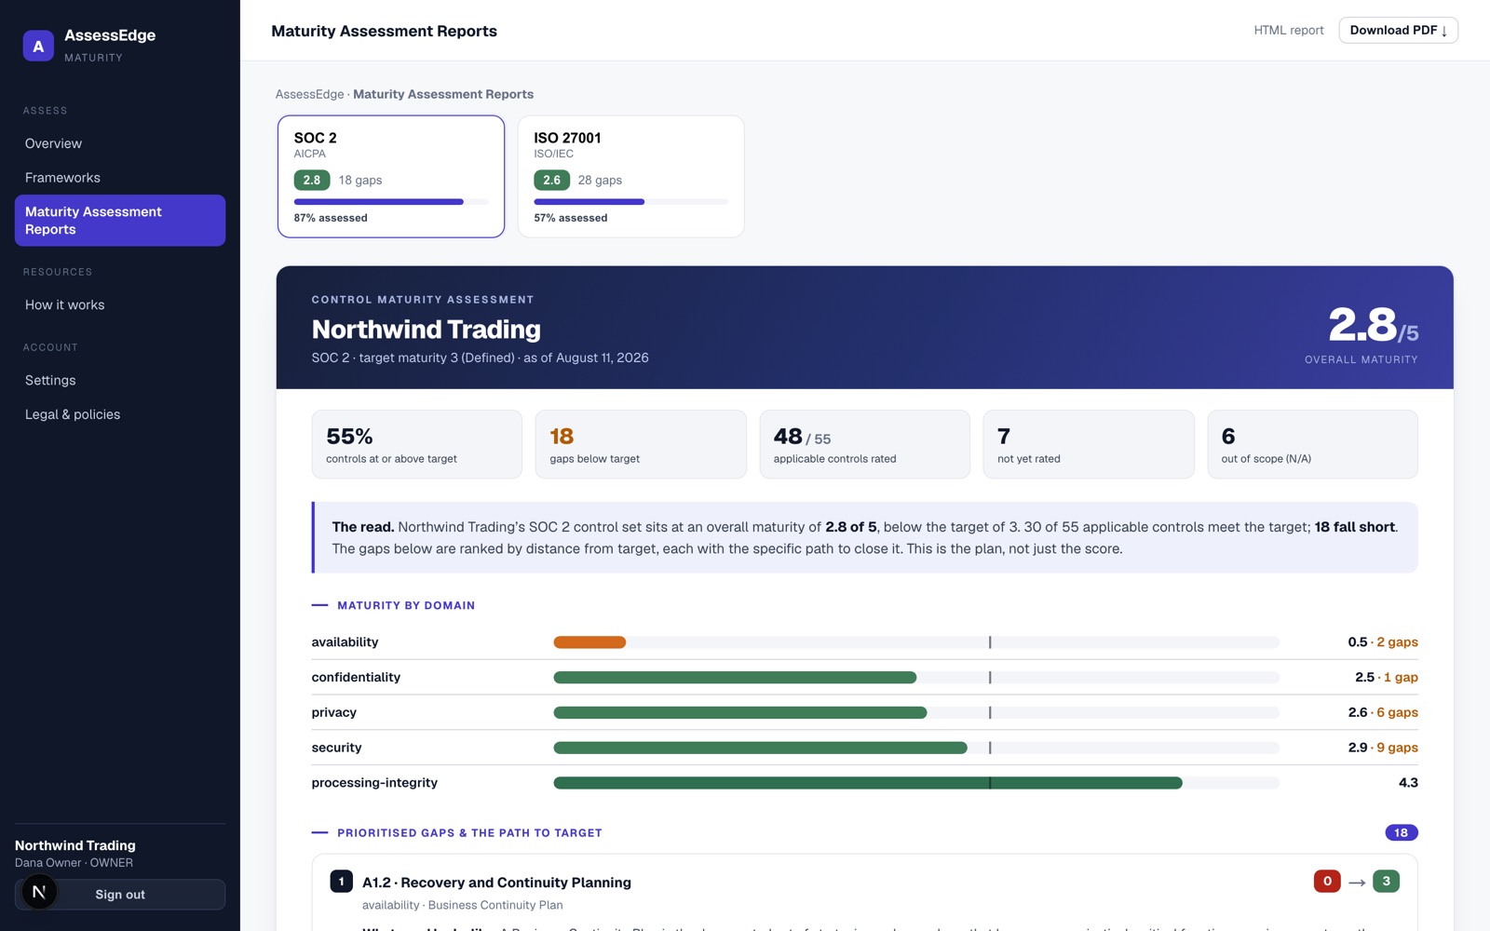Click 'The read.' summary callout

[865, 538]
